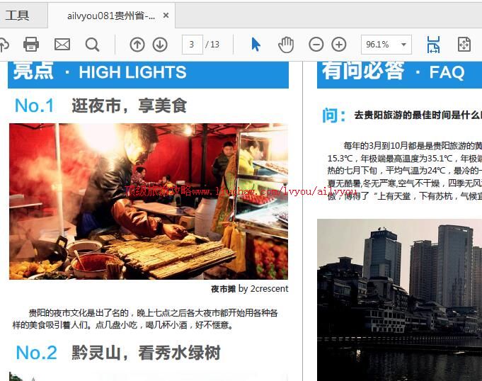Go to next page with down arrow
The height and width of the screenshot is (381, 482).
160,45
